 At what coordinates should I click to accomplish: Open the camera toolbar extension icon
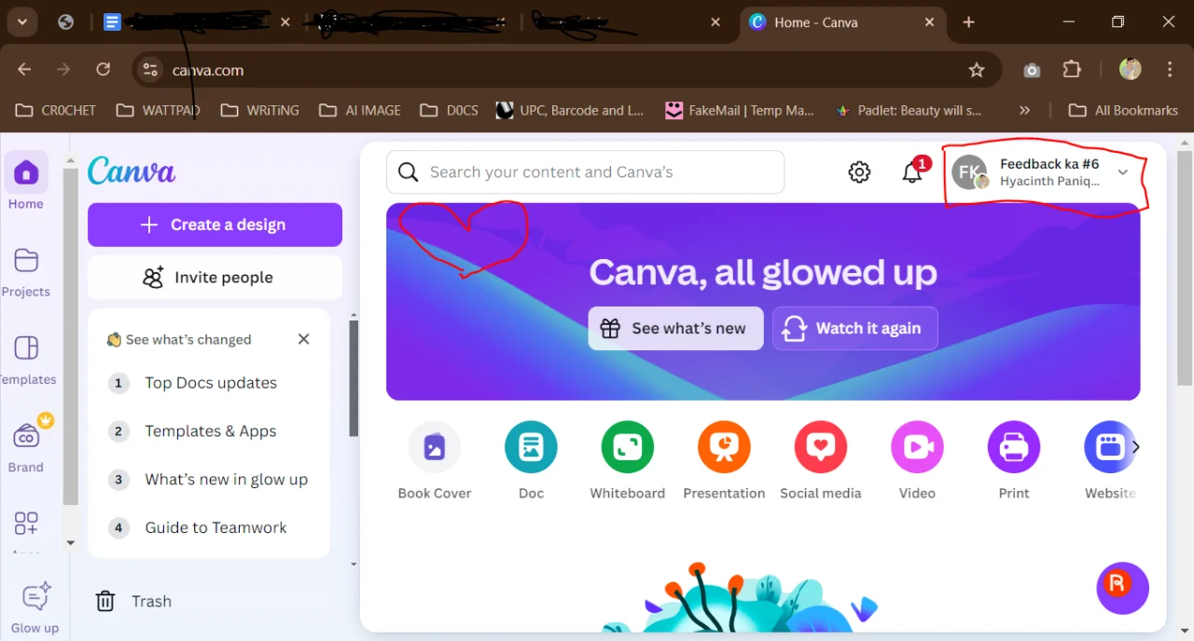pos(1032,70)
